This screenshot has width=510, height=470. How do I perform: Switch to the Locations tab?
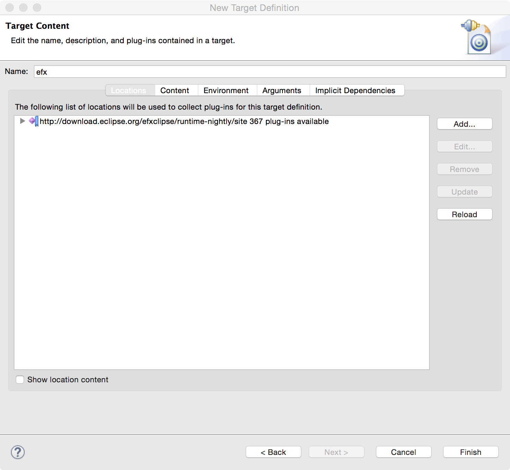point(129,90)
